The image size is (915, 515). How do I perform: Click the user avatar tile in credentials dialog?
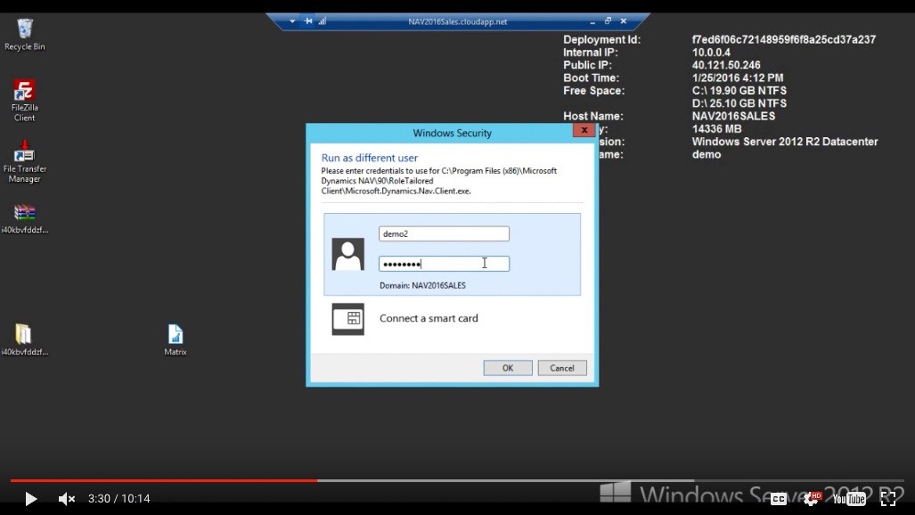(347, 254)
